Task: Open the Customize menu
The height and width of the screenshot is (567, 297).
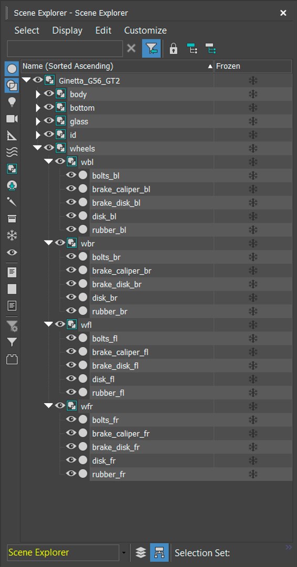Action: point(145,30)
